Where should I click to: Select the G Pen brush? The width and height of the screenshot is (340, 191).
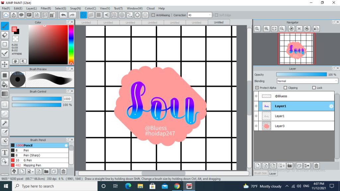click(x=40, y=160)
